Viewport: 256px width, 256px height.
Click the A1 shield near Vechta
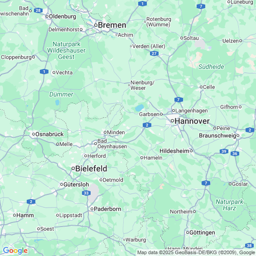tap(44, 72)
